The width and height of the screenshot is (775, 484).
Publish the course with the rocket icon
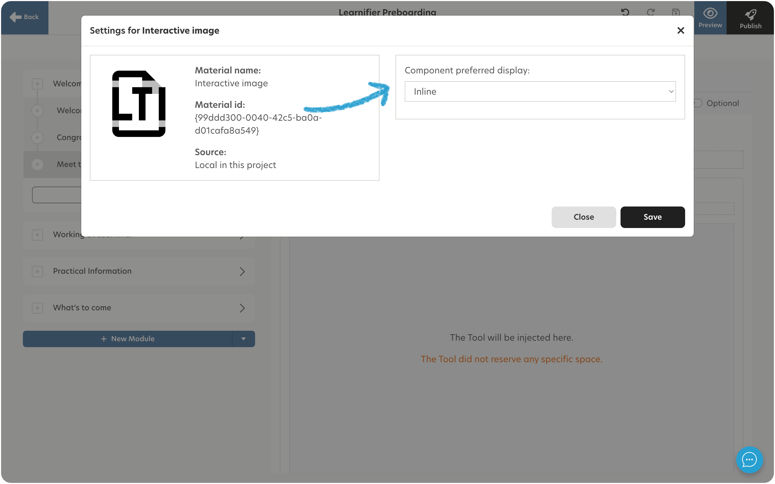(x=750, y=17)
